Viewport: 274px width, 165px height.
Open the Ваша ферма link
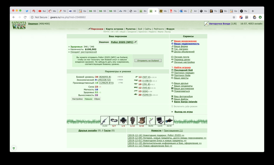click(x=181, y=46)
